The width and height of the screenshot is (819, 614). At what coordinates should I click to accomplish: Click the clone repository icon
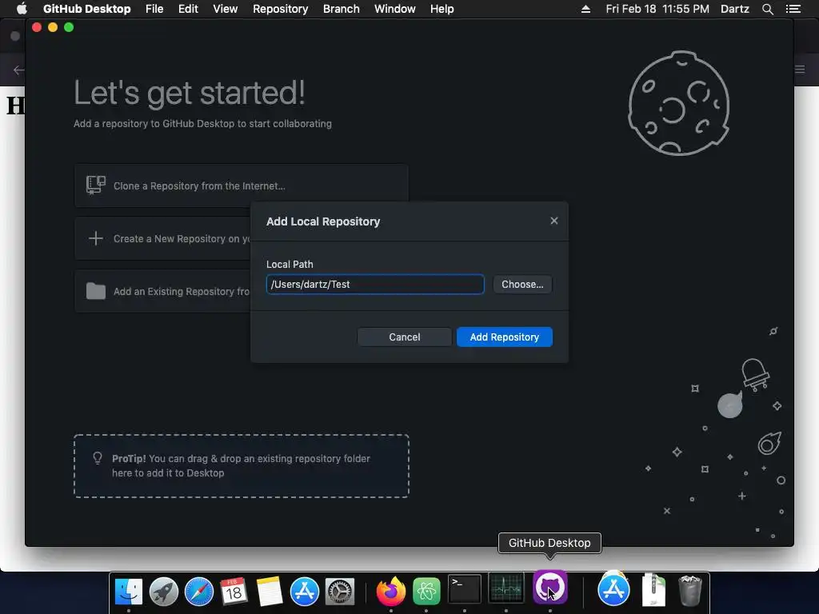point(96,185)
